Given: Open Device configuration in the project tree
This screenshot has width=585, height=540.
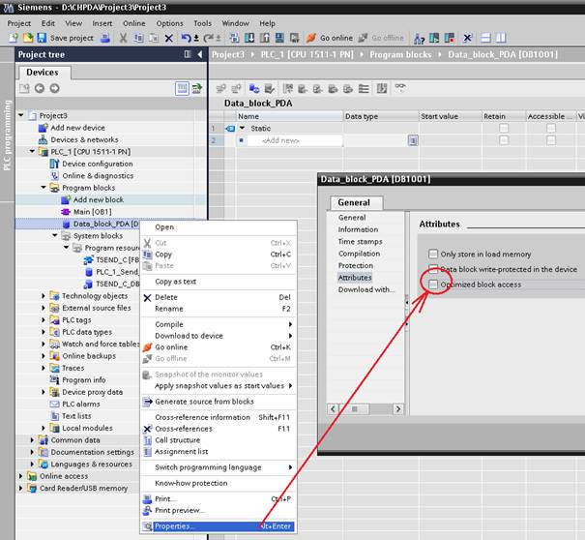Looking at the screenshot, I should point(97,164).
